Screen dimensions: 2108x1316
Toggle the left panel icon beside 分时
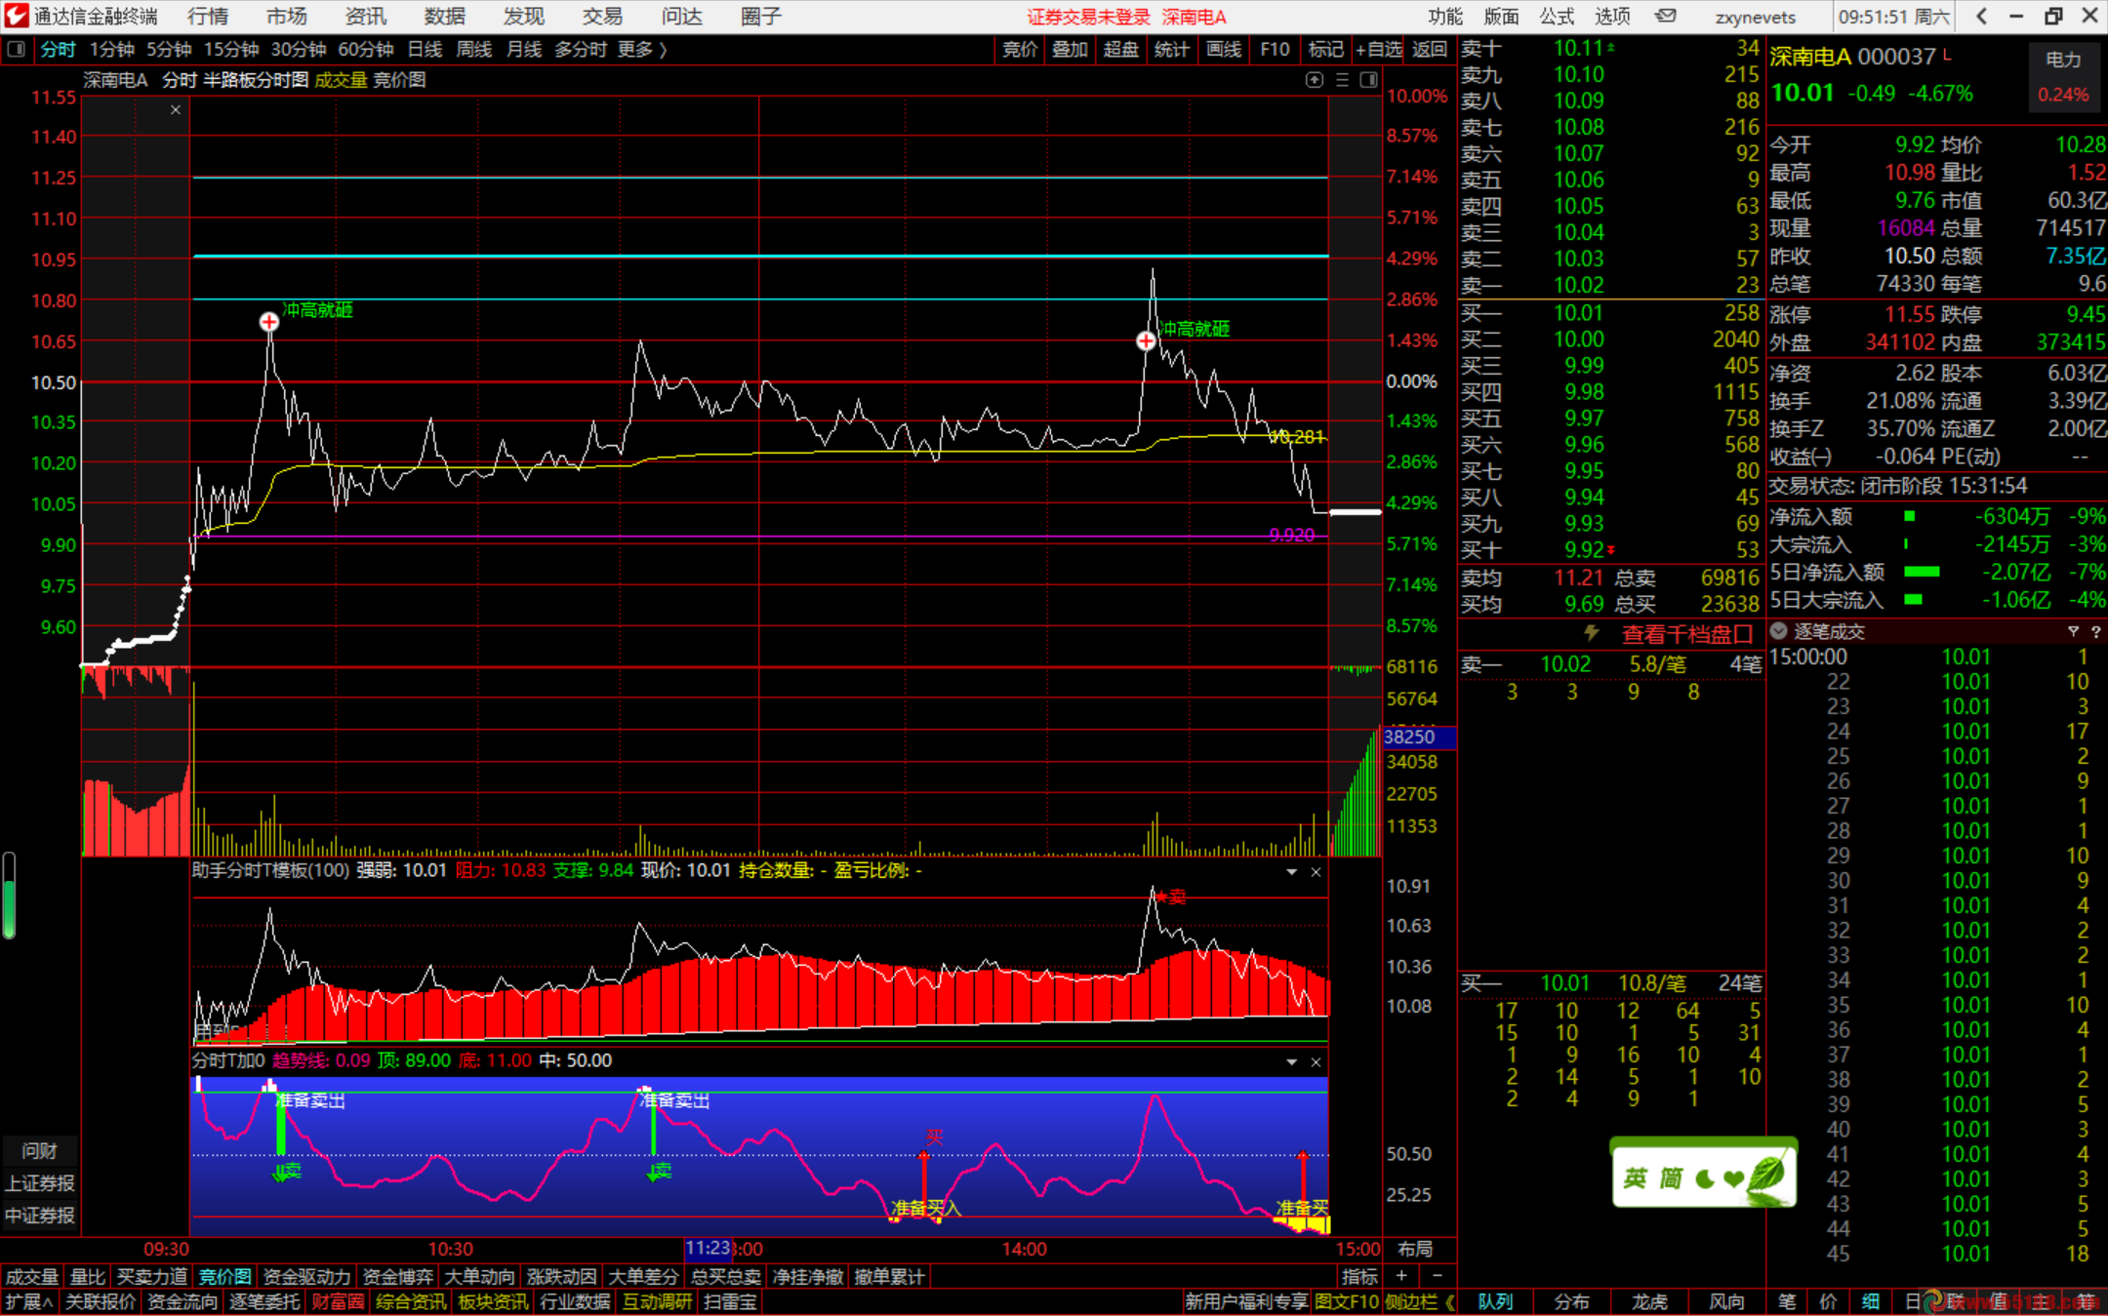point(17,50)
